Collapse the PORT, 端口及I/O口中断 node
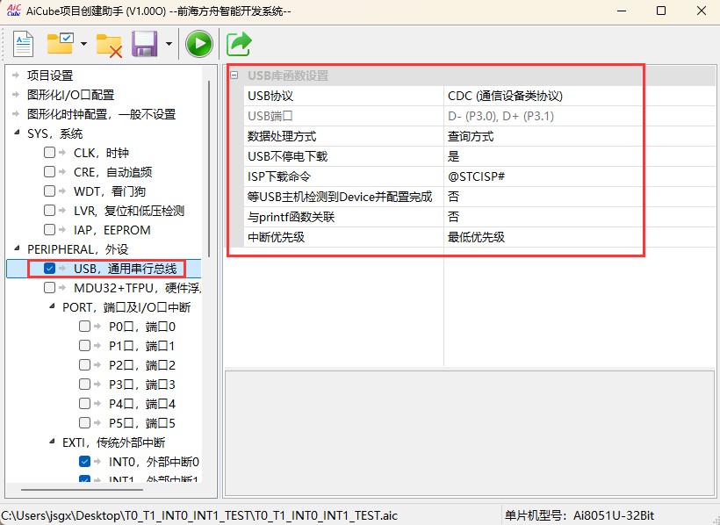 point(53,306)
